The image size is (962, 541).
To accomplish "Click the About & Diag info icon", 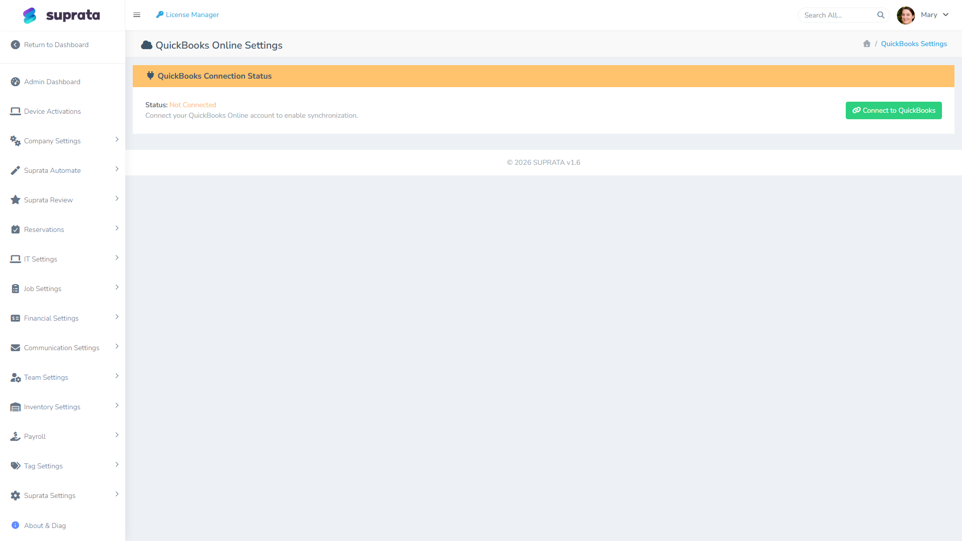I will pos(15,525).
